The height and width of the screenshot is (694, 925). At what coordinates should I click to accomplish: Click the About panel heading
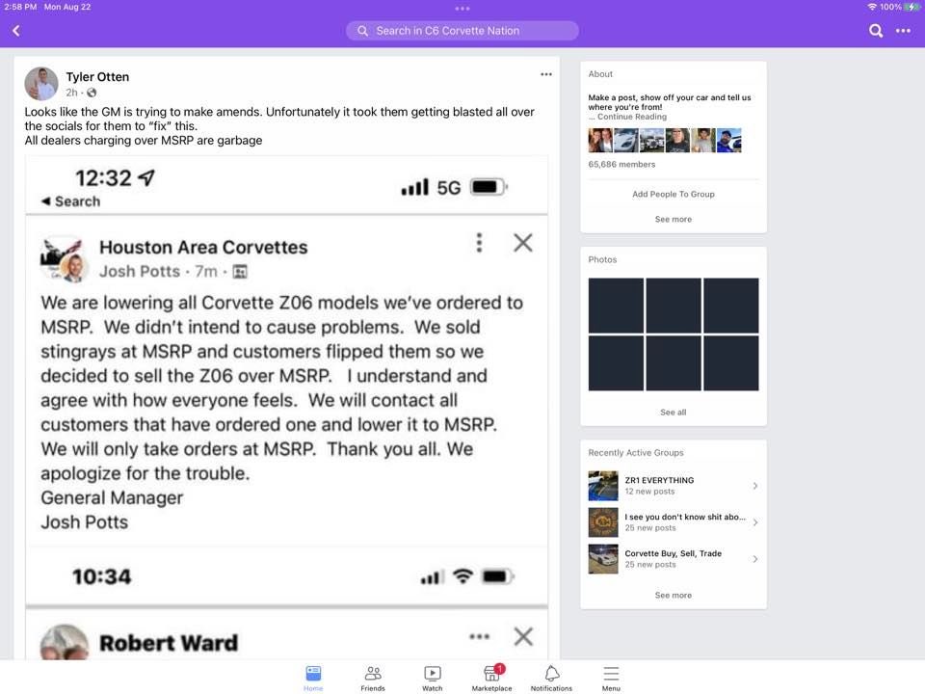tap(600, 74)
